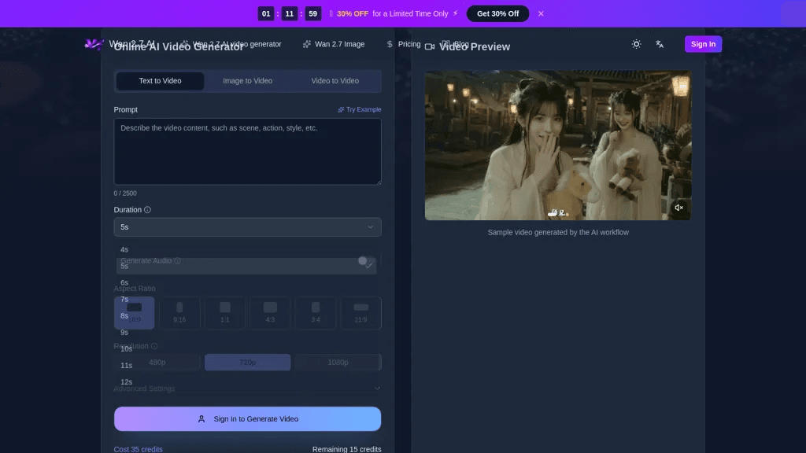Image resolution: width=806 pixels, height=453 pixels.
Task: Toggle light/dark theme sun icon
Action: point(636,44)
